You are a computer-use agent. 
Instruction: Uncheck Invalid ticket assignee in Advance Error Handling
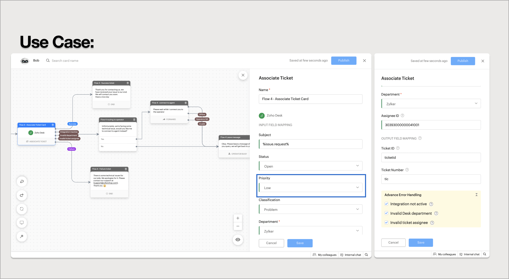click(386, 222)
